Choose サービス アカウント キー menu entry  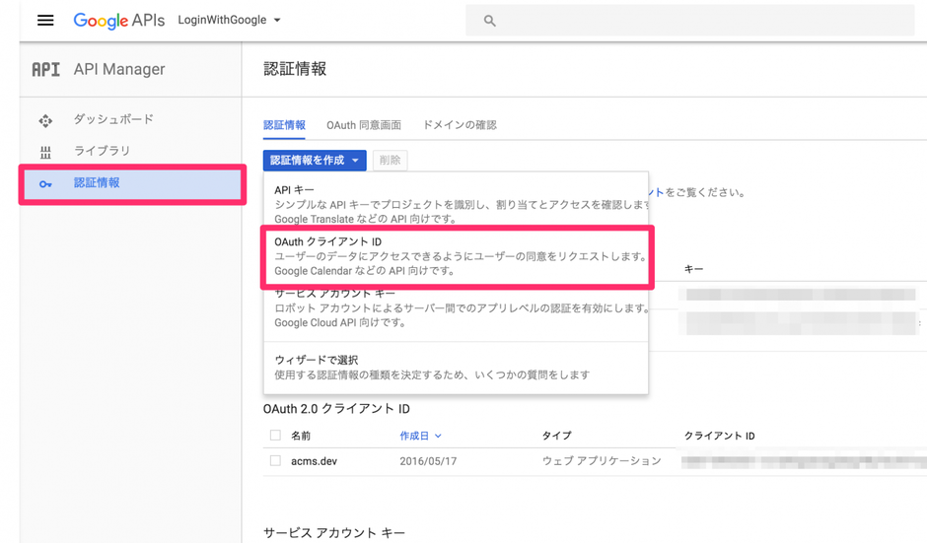coord(456,308)
